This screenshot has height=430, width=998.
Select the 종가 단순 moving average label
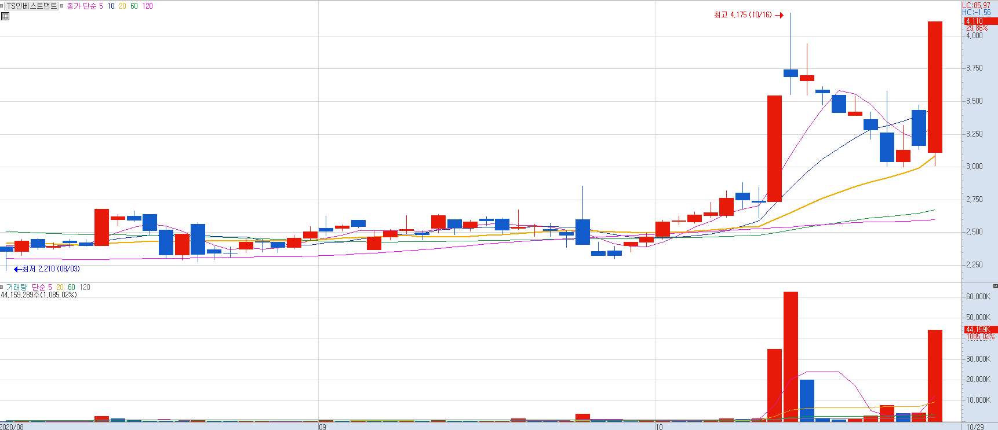[82, 6]
